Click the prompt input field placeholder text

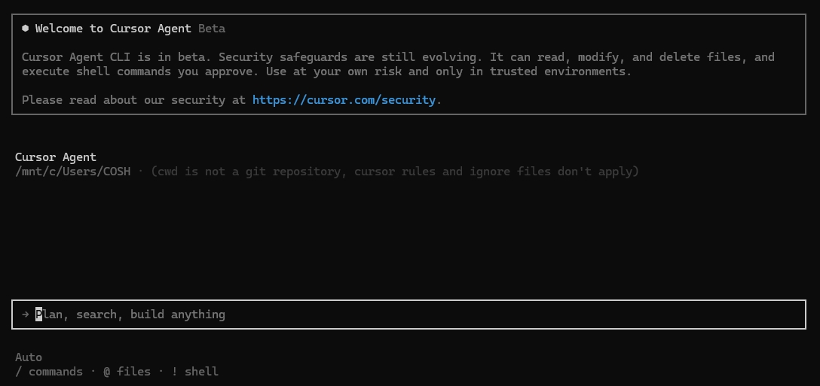(x=130, y=315)
